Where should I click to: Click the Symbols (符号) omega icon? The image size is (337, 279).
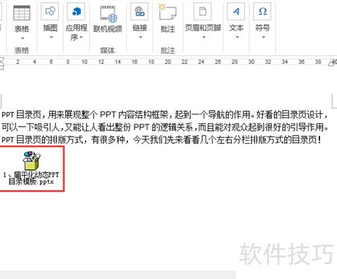coord(262,11)
